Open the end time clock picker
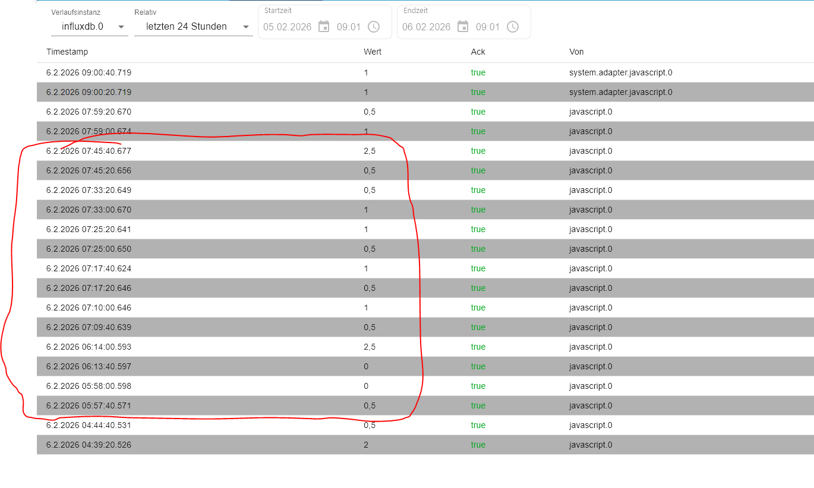Image resolution: width=814 pixels, height=488 pixels. (513, 27)
